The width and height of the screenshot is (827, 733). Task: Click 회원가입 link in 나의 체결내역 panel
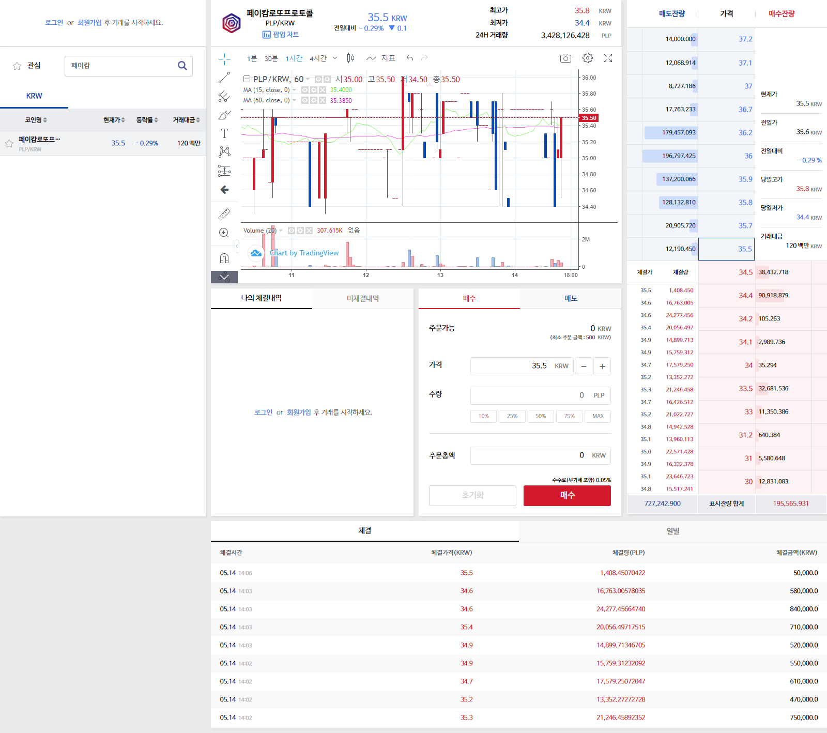pyautogui.click(x=299, y=413)
